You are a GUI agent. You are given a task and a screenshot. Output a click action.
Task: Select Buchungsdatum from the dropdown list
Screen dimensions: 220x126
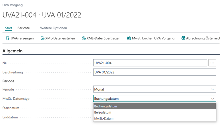click(x=105, y=106)
